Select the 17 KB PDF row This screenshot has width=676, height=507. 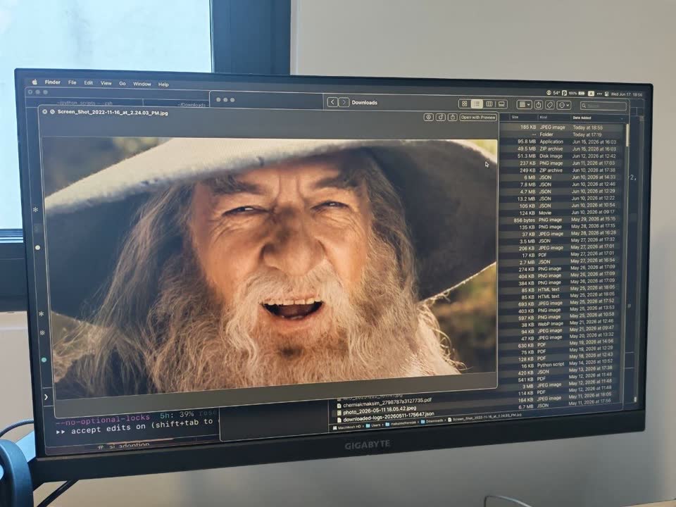tap(561, 255)
